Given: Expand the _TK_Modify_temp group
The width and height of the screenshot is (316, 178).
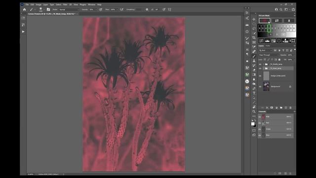Looking at the screenshot, I should (263, 64).
